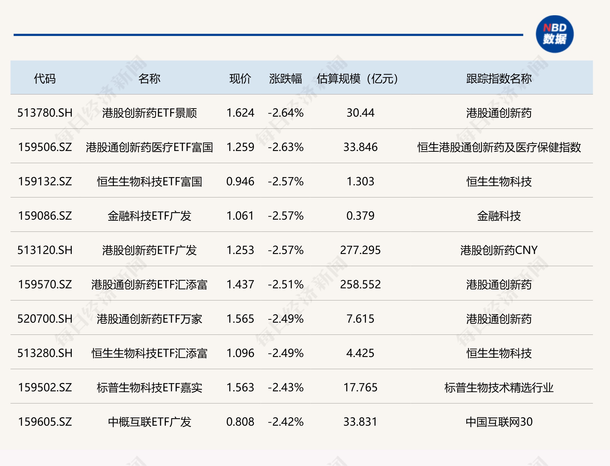The image size is (610, 466).
Task: Click price 1.563
Action: coord(240,388)
